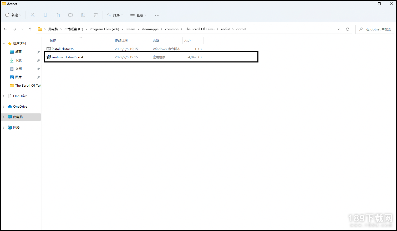Collapse the 快速访问 section
Viewport: 397px width, 231px height.
point(4,44)
